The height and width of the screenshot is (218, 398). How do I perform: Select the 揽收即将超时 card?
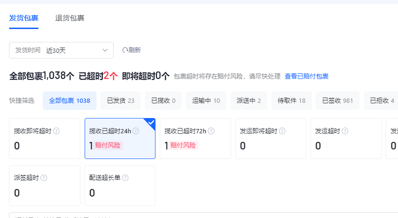point(45,139)
